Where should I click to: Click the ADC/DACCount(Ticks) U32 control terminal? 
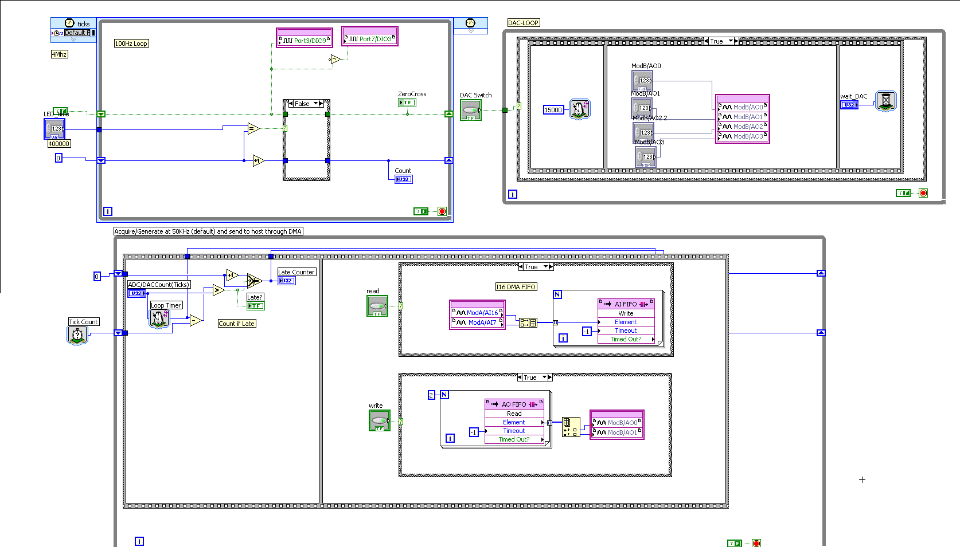click(x=136, y=293)
